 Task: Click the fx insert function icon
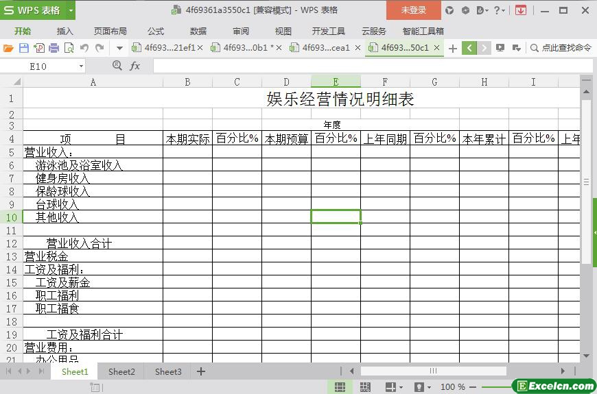pyautogui.click(x=135, y=66)
